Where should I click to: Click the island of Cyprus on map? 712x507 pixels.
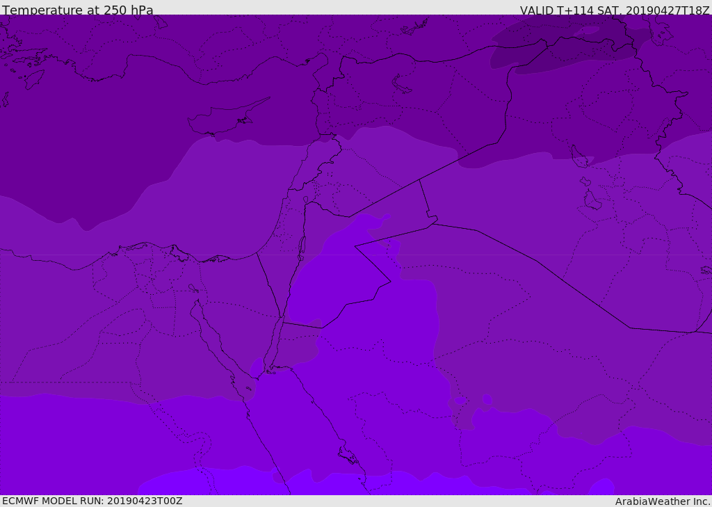click(x=229, y=116)
